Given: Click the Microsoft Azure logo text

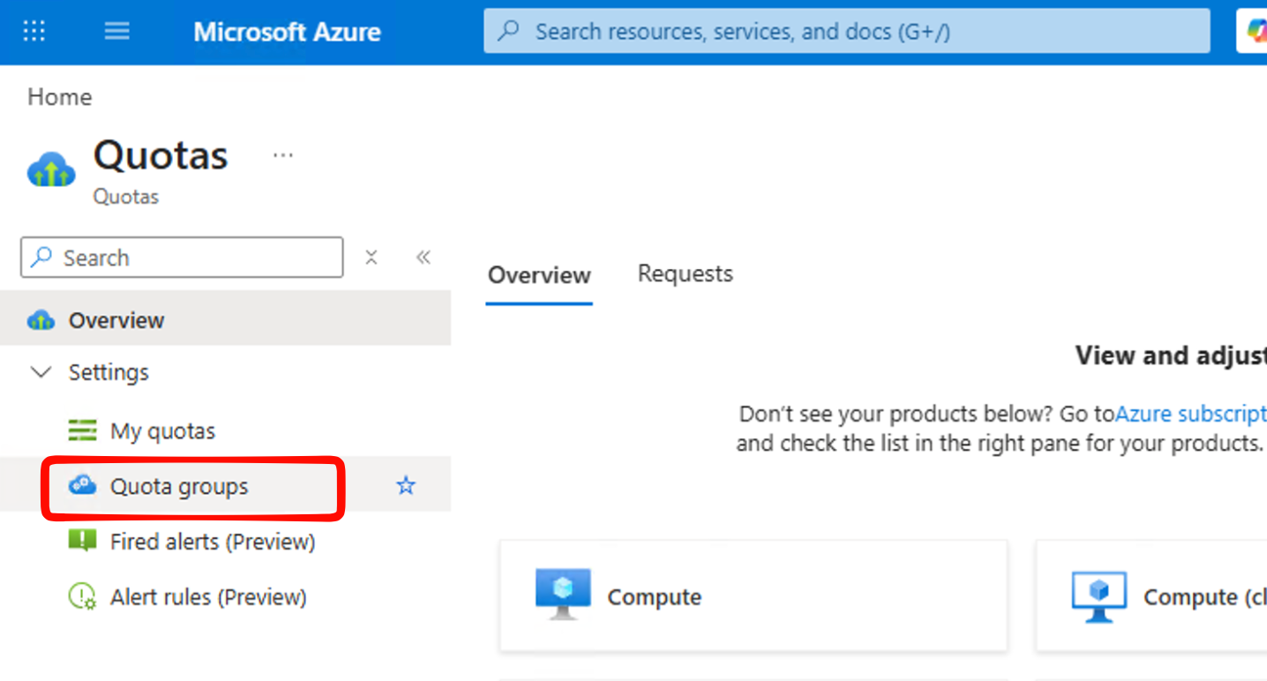Looking at the screenshot, I should coord(288,33).
